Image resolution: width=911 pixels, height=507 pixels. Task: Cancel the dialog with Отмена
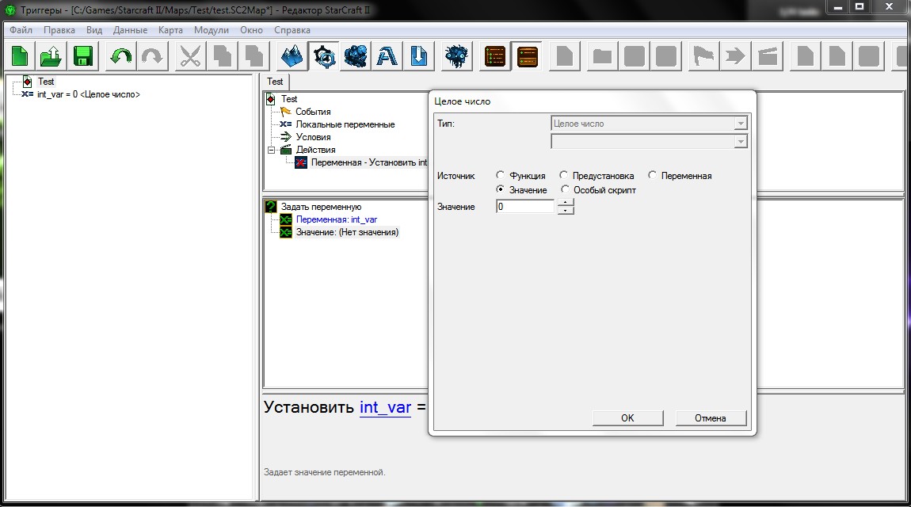tap(711, 418)
